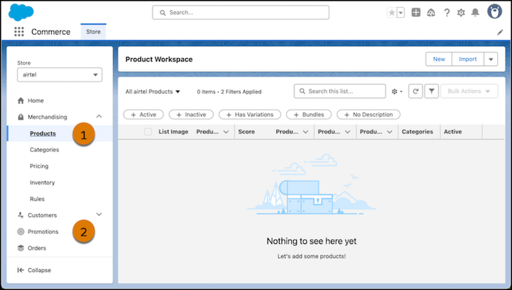Collapse the sidebar navigation

pos(35,270)
